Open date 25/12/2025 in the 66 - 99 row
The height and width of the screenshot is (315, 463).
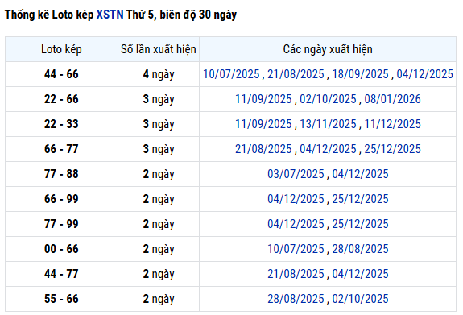(x=360, y=199)
